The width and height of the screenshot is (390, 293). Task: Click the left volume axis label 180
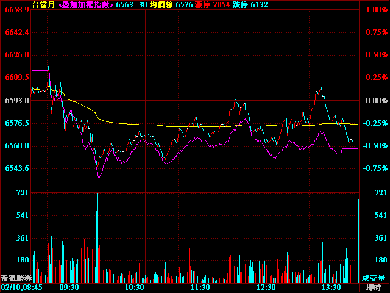[x=23, y=260]
